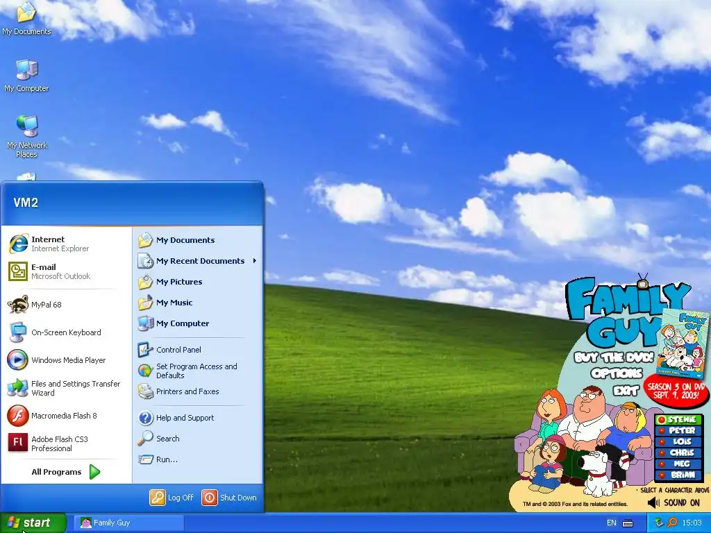Click the network tray icon beside the clock
The image size is (711, 533).
660,523
